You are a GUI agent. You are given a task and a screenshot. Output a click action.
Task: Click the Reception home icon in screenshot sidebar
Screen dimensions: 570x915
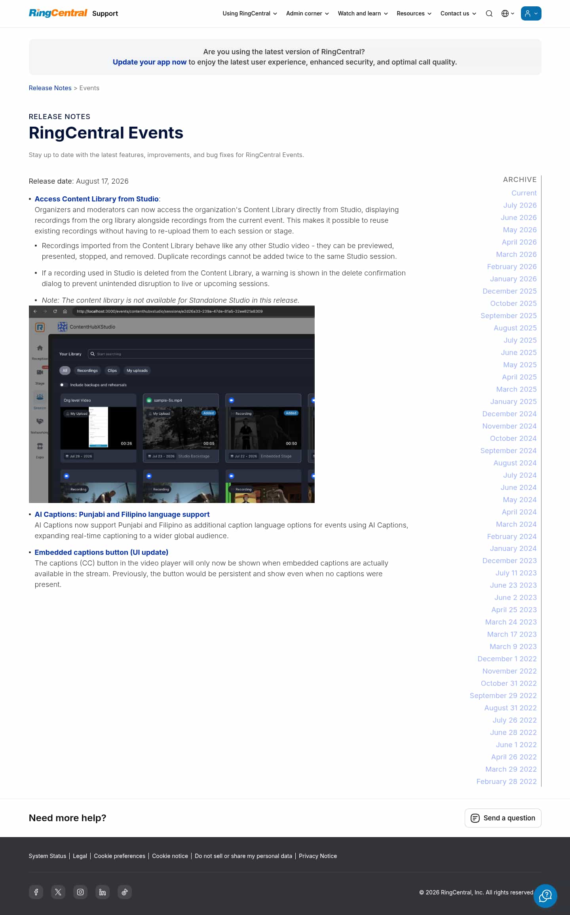click(40, 348)
